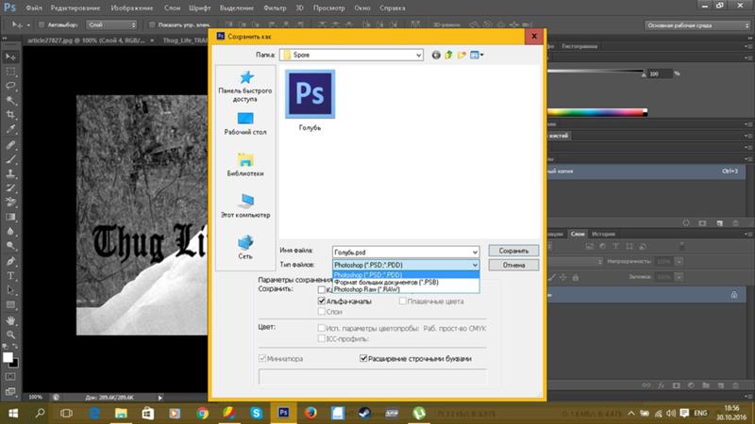Select the Horizontal Type tool
This screenshot has width=755, height=424.
tap(10, 276)
